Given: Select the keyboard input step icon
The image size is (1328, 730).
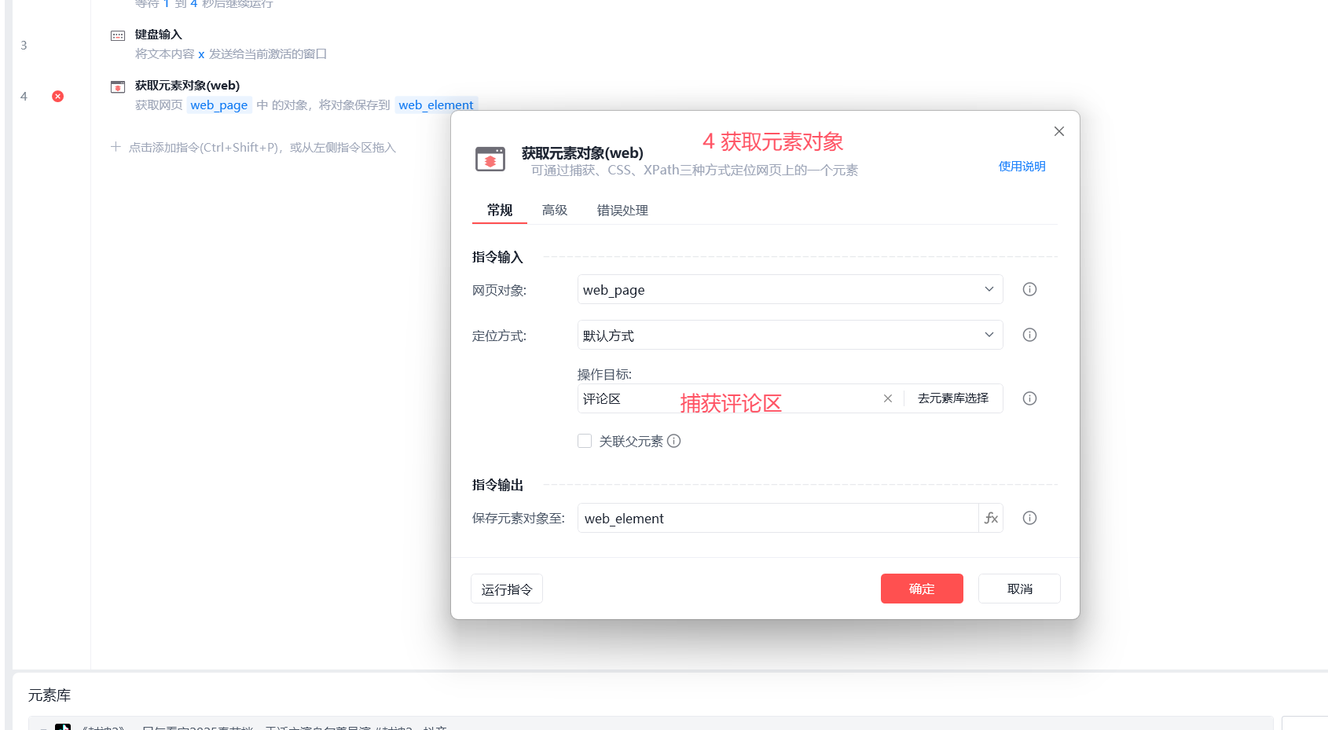Looking at the screenshot, I should click(118, 35).
